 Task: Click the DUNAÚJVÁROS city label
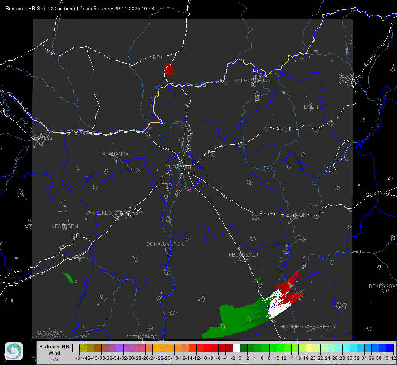[165, 244]
